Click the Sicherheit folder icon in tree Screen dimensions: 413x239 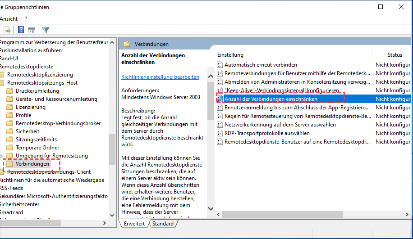point(9,131)
